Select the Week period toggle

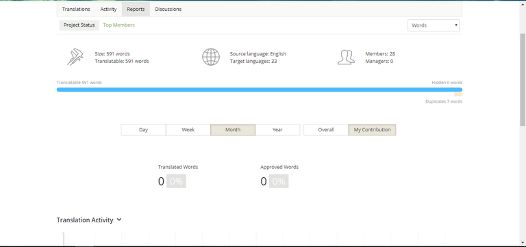point(188,130)
